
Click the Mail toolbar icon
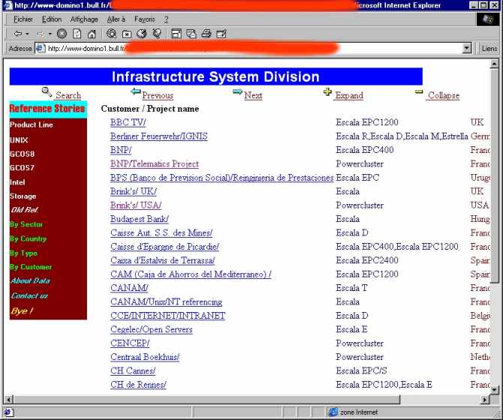[x=191, y=33]
